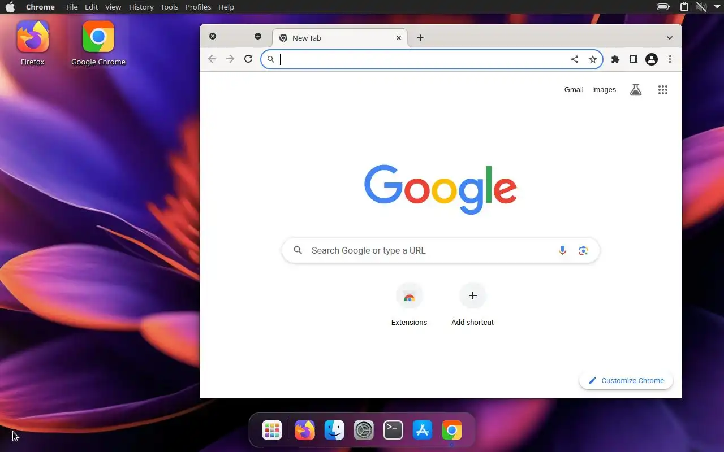
Task: Share this page using the share icon
Action: [x=575, y=59]
